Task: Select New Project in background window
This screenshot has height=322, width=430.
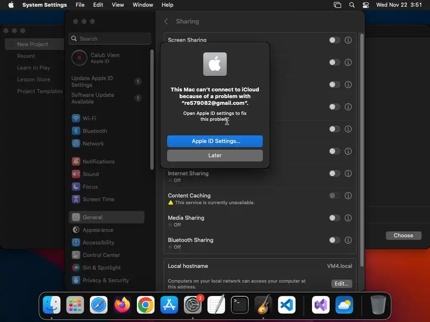Action: click(x=34, y=44)
